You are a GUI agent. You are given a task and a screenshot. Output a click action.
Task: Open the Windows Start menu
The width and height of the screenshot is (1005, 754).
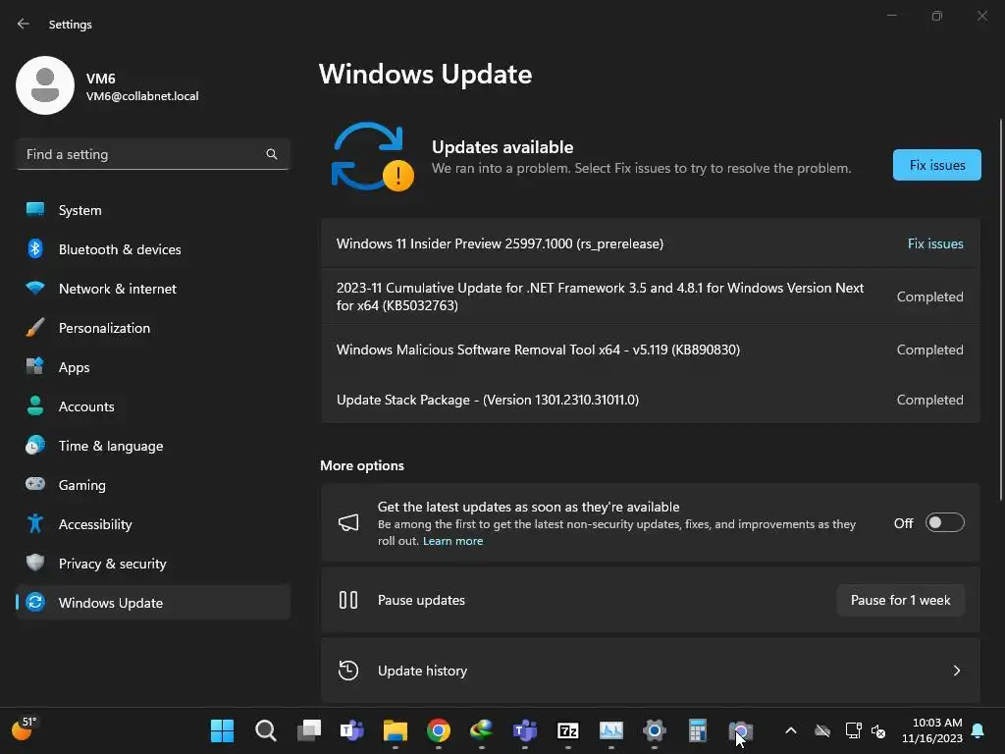click(x=223, y=730)
